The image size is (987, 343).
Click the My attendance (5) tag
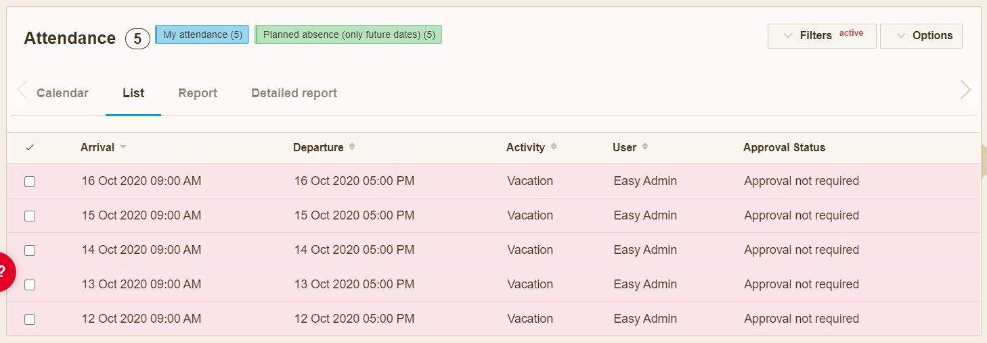[x=202, y=34]
